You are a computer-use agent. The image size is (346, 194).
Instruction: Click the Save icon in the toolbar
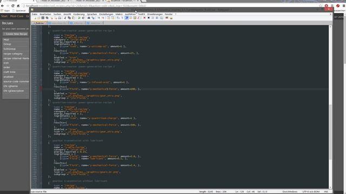tap(43, 18)
